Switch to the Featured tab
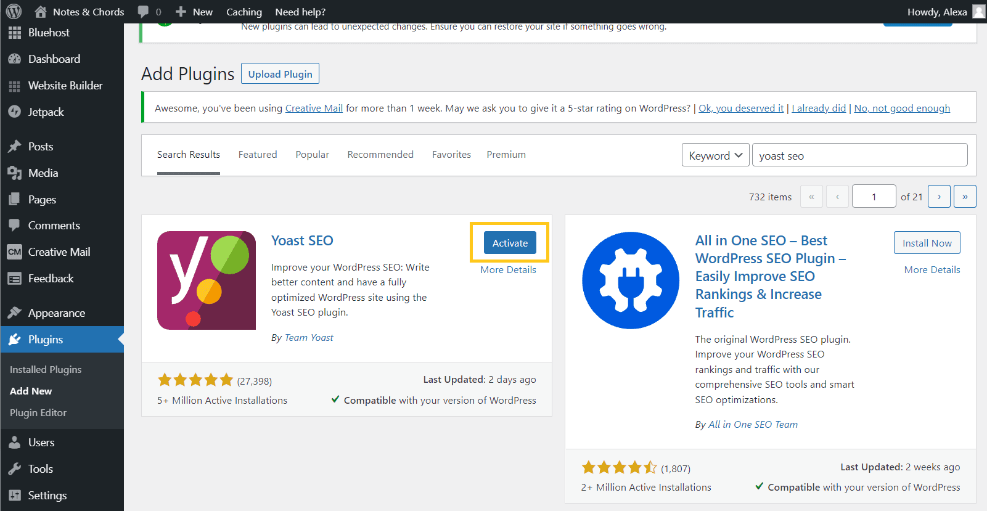 coord(258,155)
